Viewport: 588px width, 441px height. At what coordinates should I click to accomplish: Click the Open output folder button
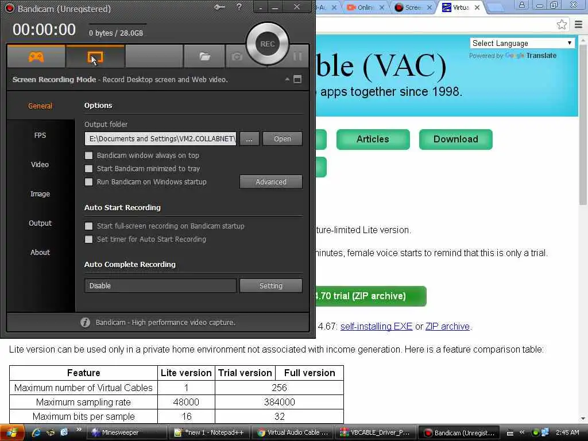[x=283, y=139]
